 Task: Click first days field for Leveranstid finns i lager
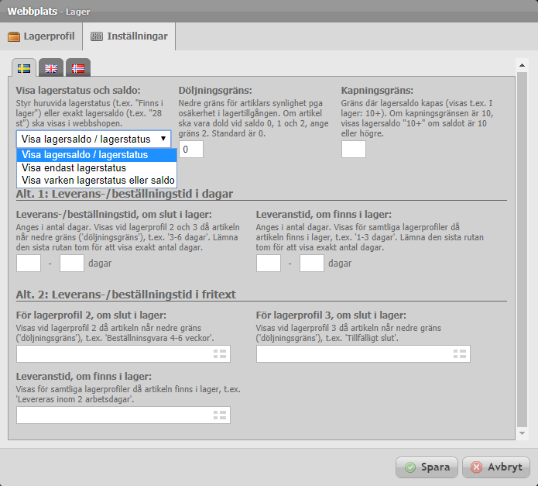pyautogui.click(x=269, y=263)
